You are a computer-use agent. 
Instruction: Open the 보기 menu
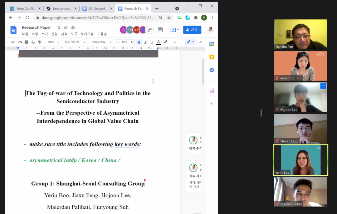coord(45,34)
